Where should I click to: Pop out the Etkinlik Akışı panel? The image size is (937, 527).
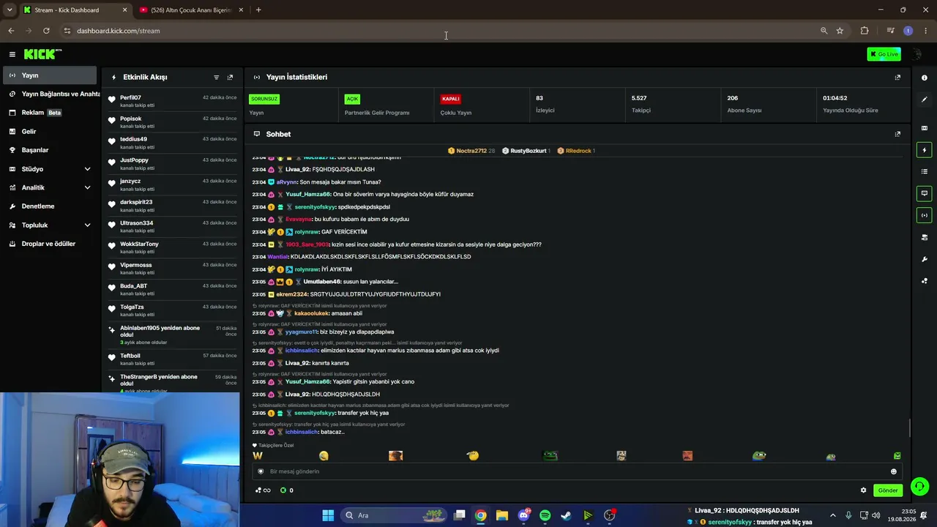(x=230, y=77)
